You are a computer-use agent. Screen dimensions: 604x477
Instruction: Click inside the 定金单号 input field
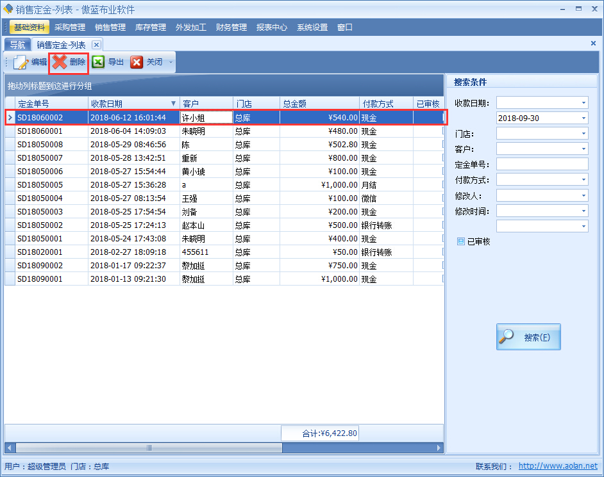click(542, 164)
